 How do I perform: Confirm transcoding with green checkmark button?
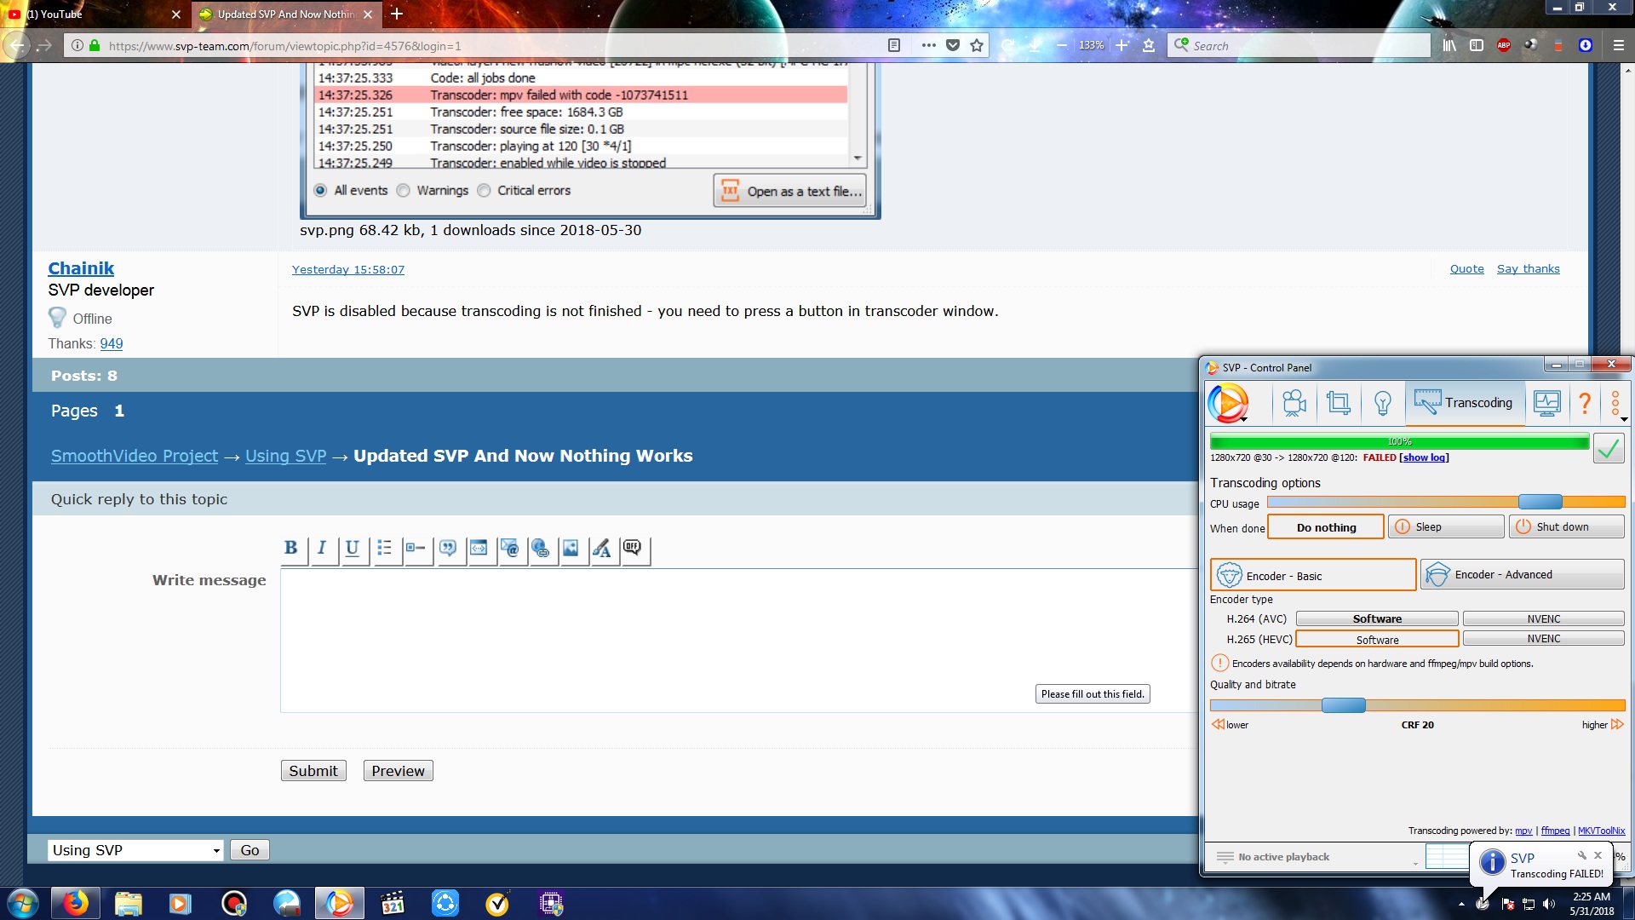click(1608, 449)
